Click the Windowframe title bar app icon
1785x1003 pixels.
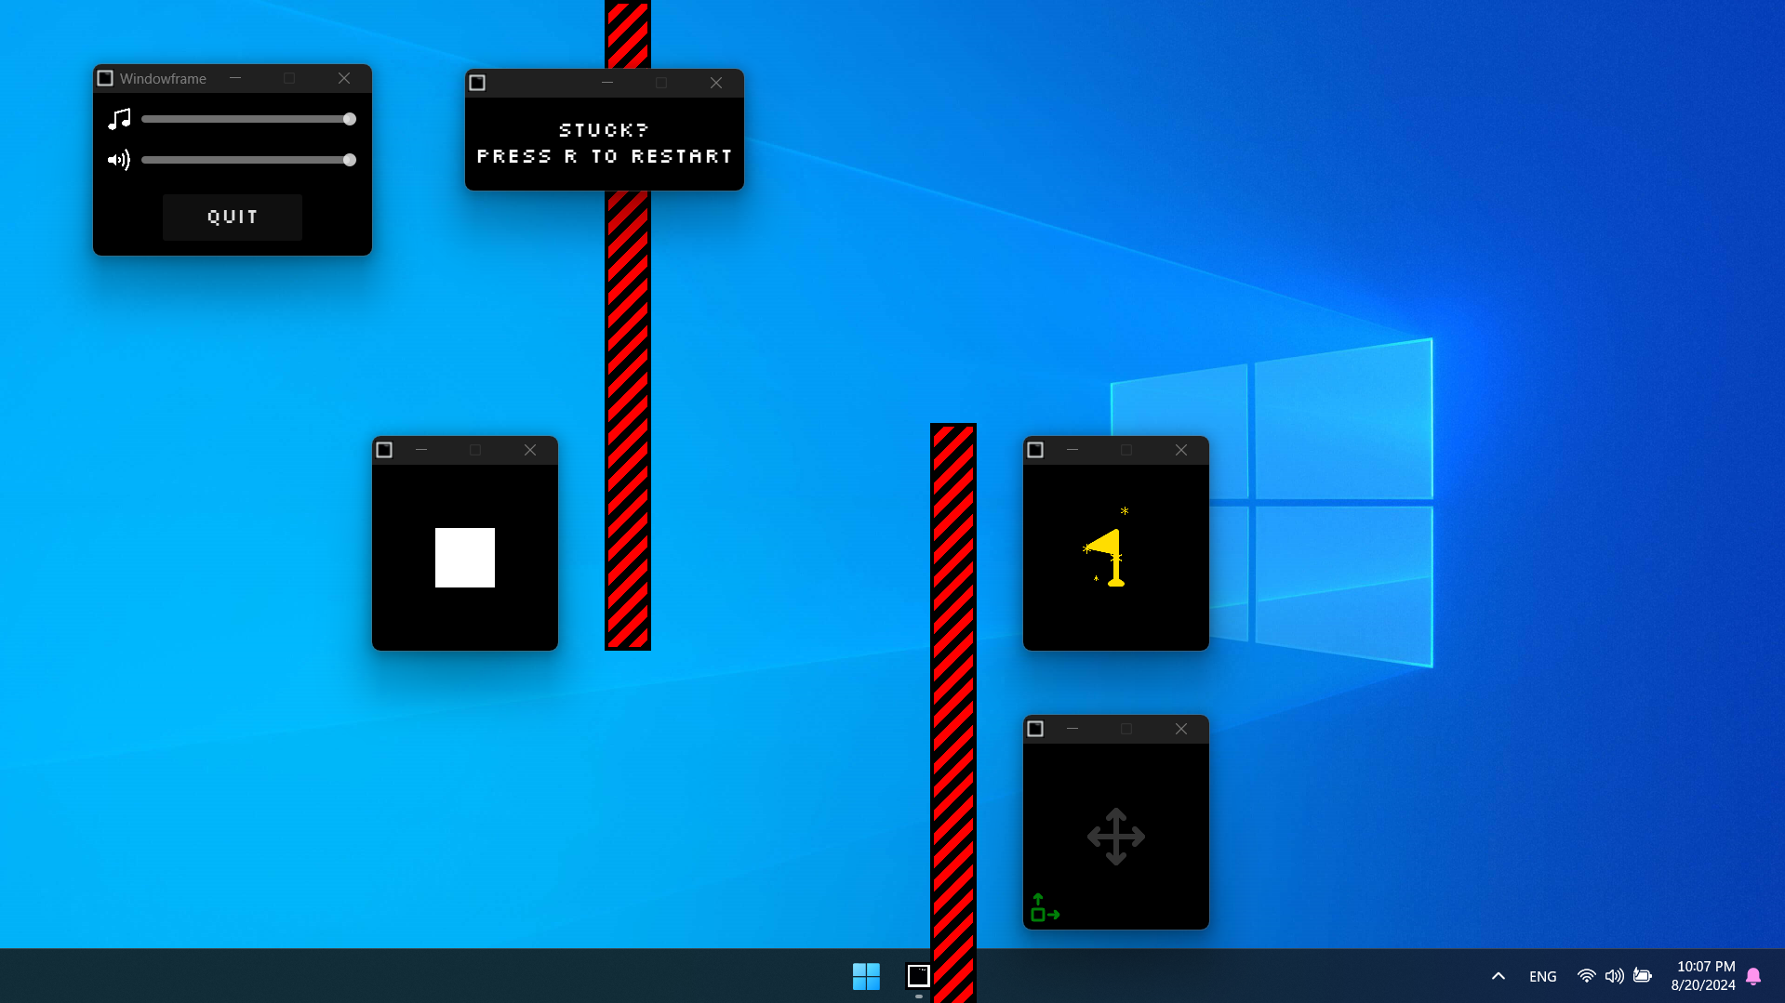click(105, 78)
